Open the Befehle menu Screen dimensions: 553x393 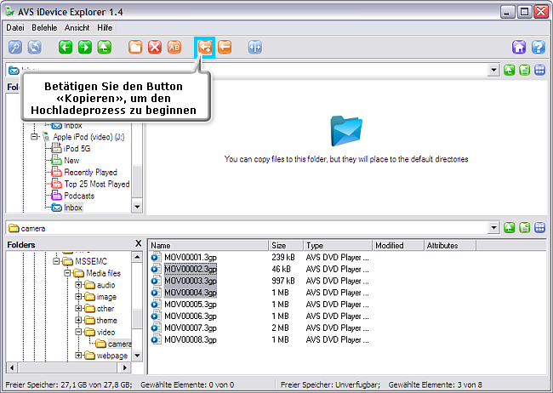click(44, 27)
